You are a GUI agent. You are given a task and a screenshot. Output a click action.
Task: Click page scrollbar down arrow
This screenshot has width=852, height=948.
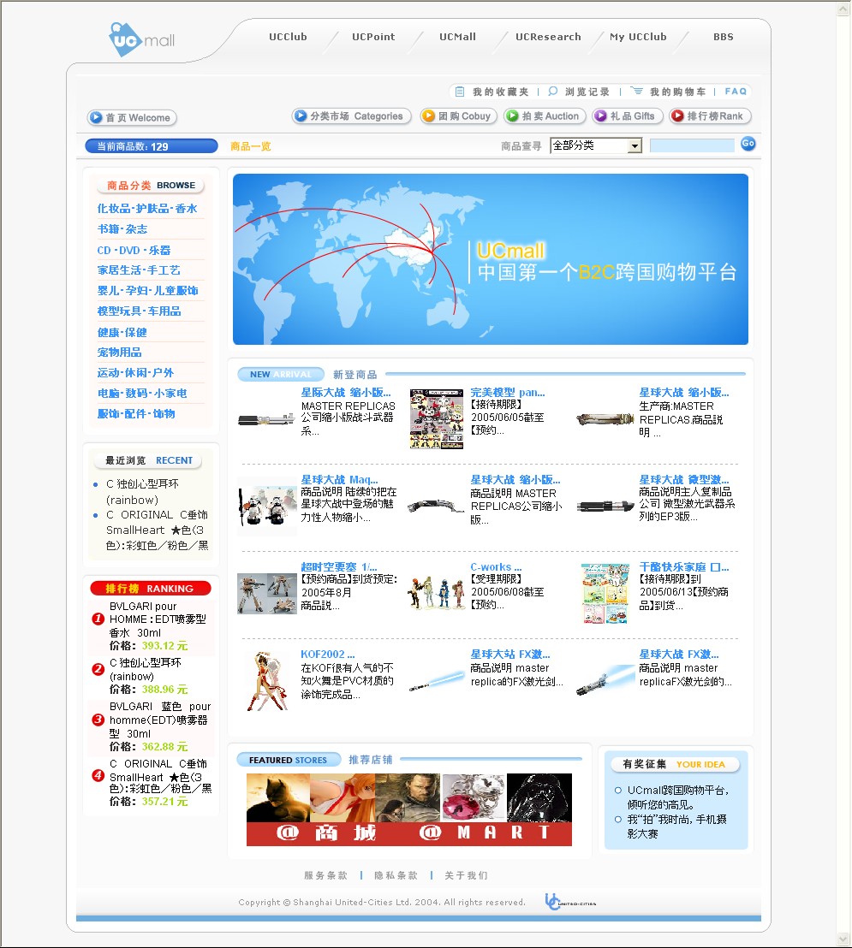pyautogui.click(x=843, y=939)
